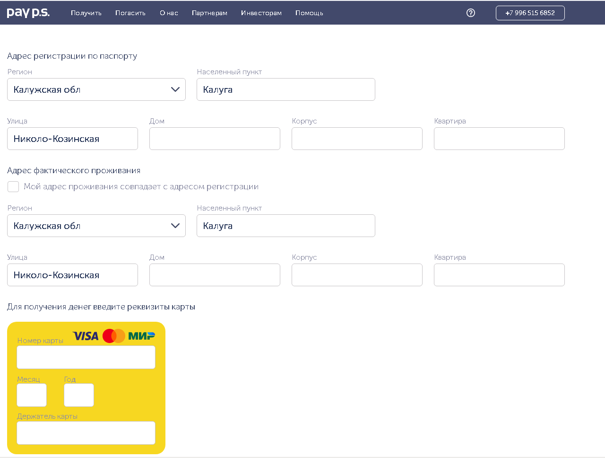This screenshot has width=605, height=458.
Task: Click the Mastercard logo on card
Action: coord(114,336)
